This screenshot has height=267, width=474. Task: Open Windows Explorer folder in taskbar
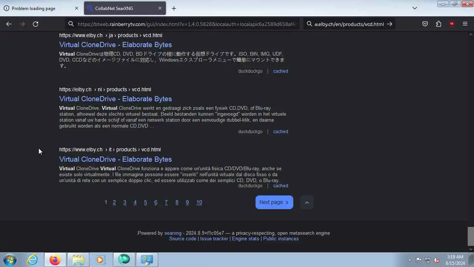click(78, 260)
